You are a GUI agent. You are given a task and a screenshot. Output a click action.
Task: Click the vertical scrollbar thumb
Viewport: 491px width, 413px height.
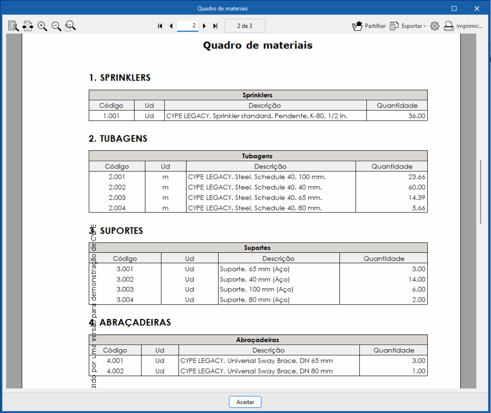[x=480, y=192]
